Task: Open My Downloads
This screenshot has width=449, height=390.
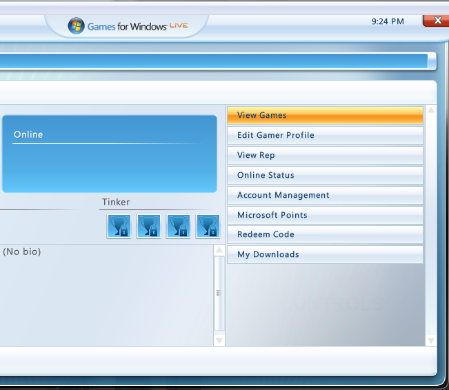Action: tap(325, 254)
